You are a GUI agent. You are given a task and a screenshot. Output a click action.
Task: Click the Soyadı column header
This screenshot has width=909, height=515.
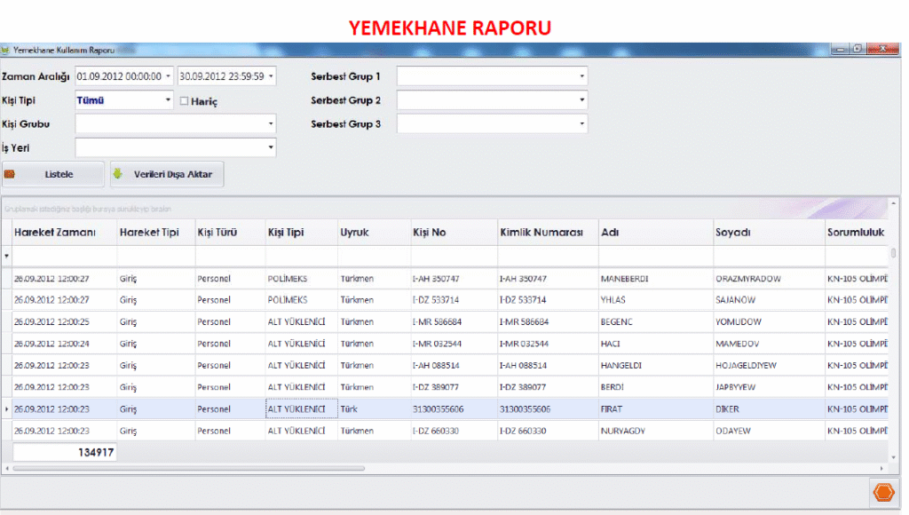[733, 233]
